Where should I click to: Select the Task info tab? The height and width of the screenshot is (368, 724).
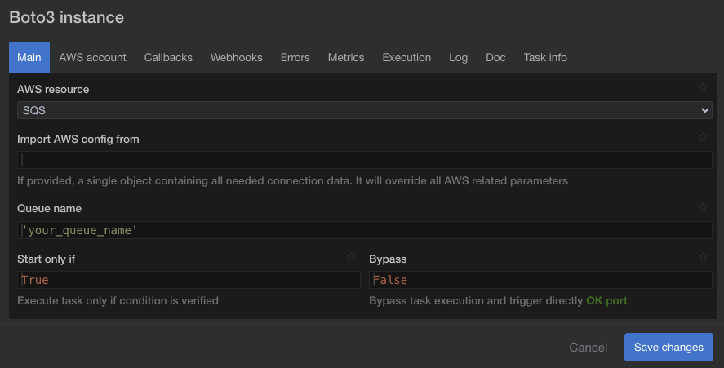pos(545,57)
